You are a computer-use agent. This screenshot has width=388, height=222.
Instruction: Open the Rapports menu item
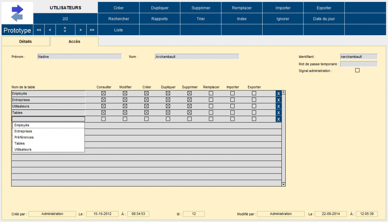tap(160, 19)
